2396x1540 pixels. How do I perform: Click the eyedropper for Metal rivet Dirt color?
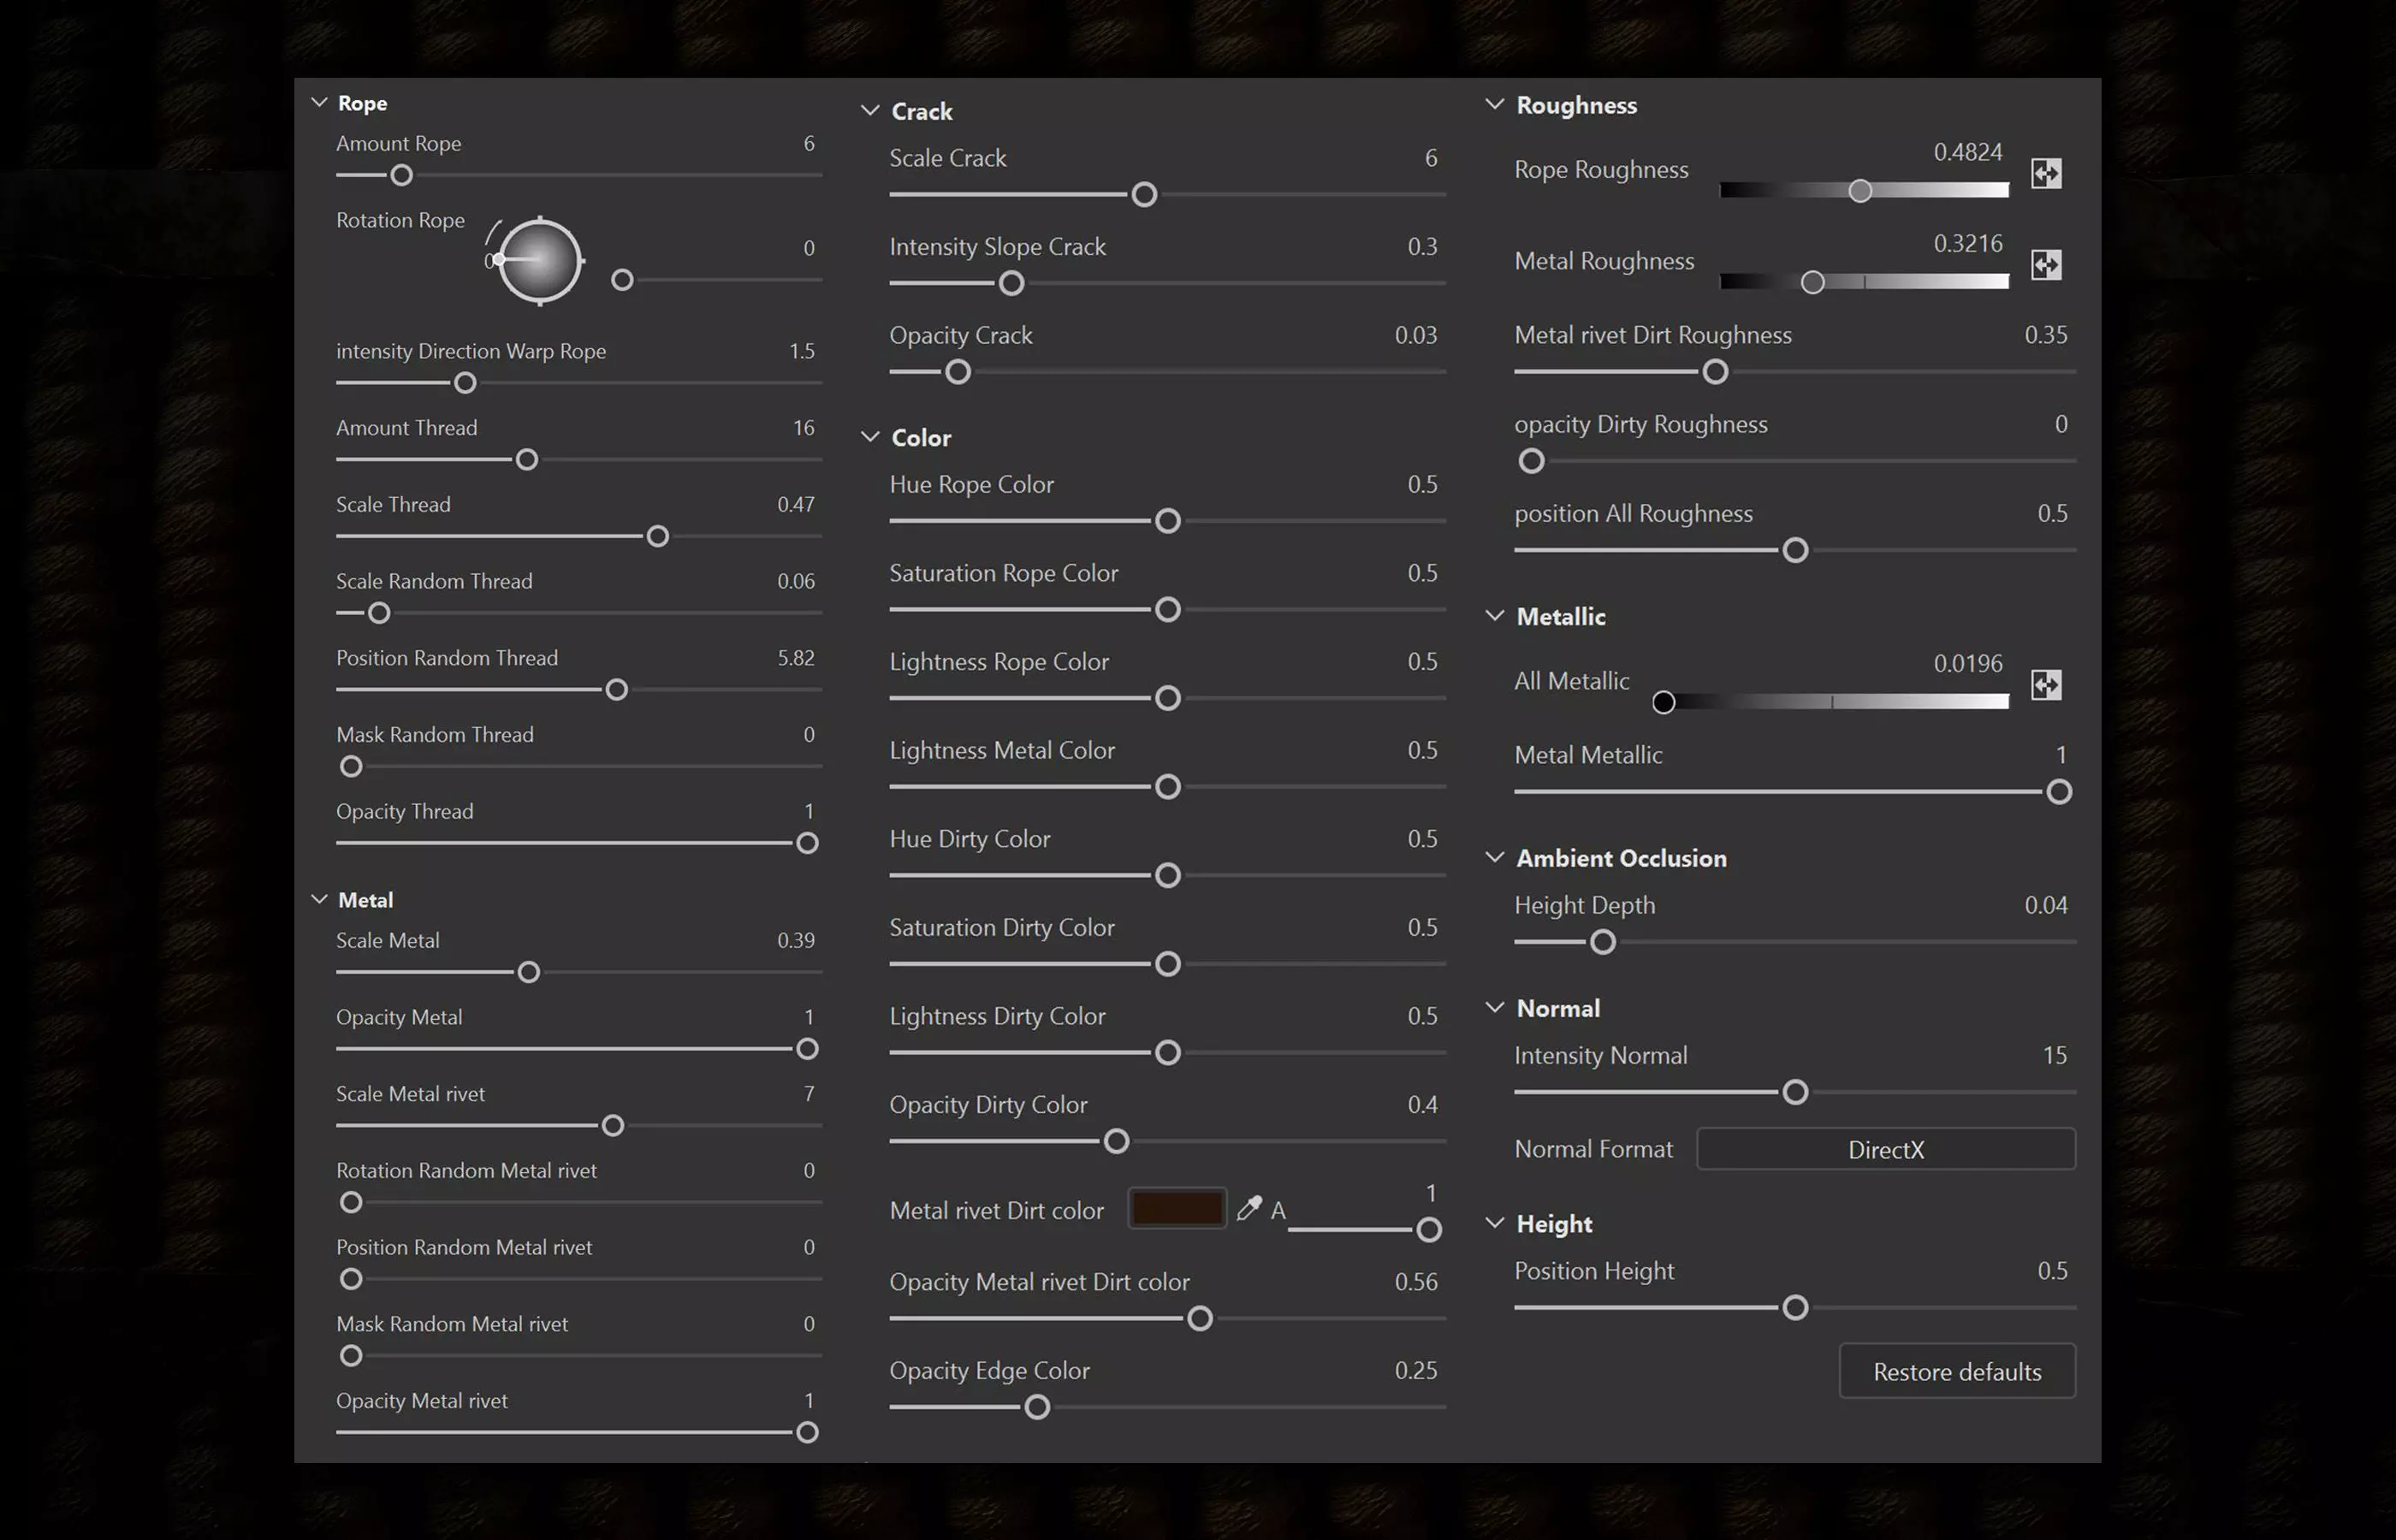(x=1248, y=1209)
